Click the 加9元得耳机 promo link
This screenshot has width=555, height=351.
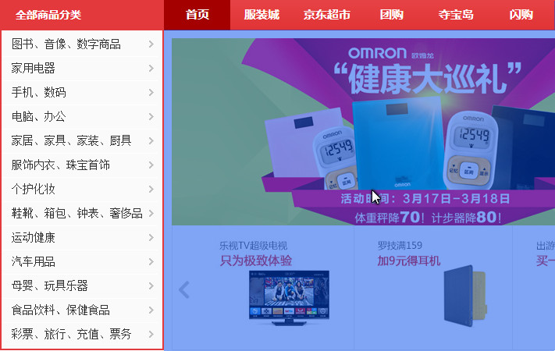click(x=409, y=261)
